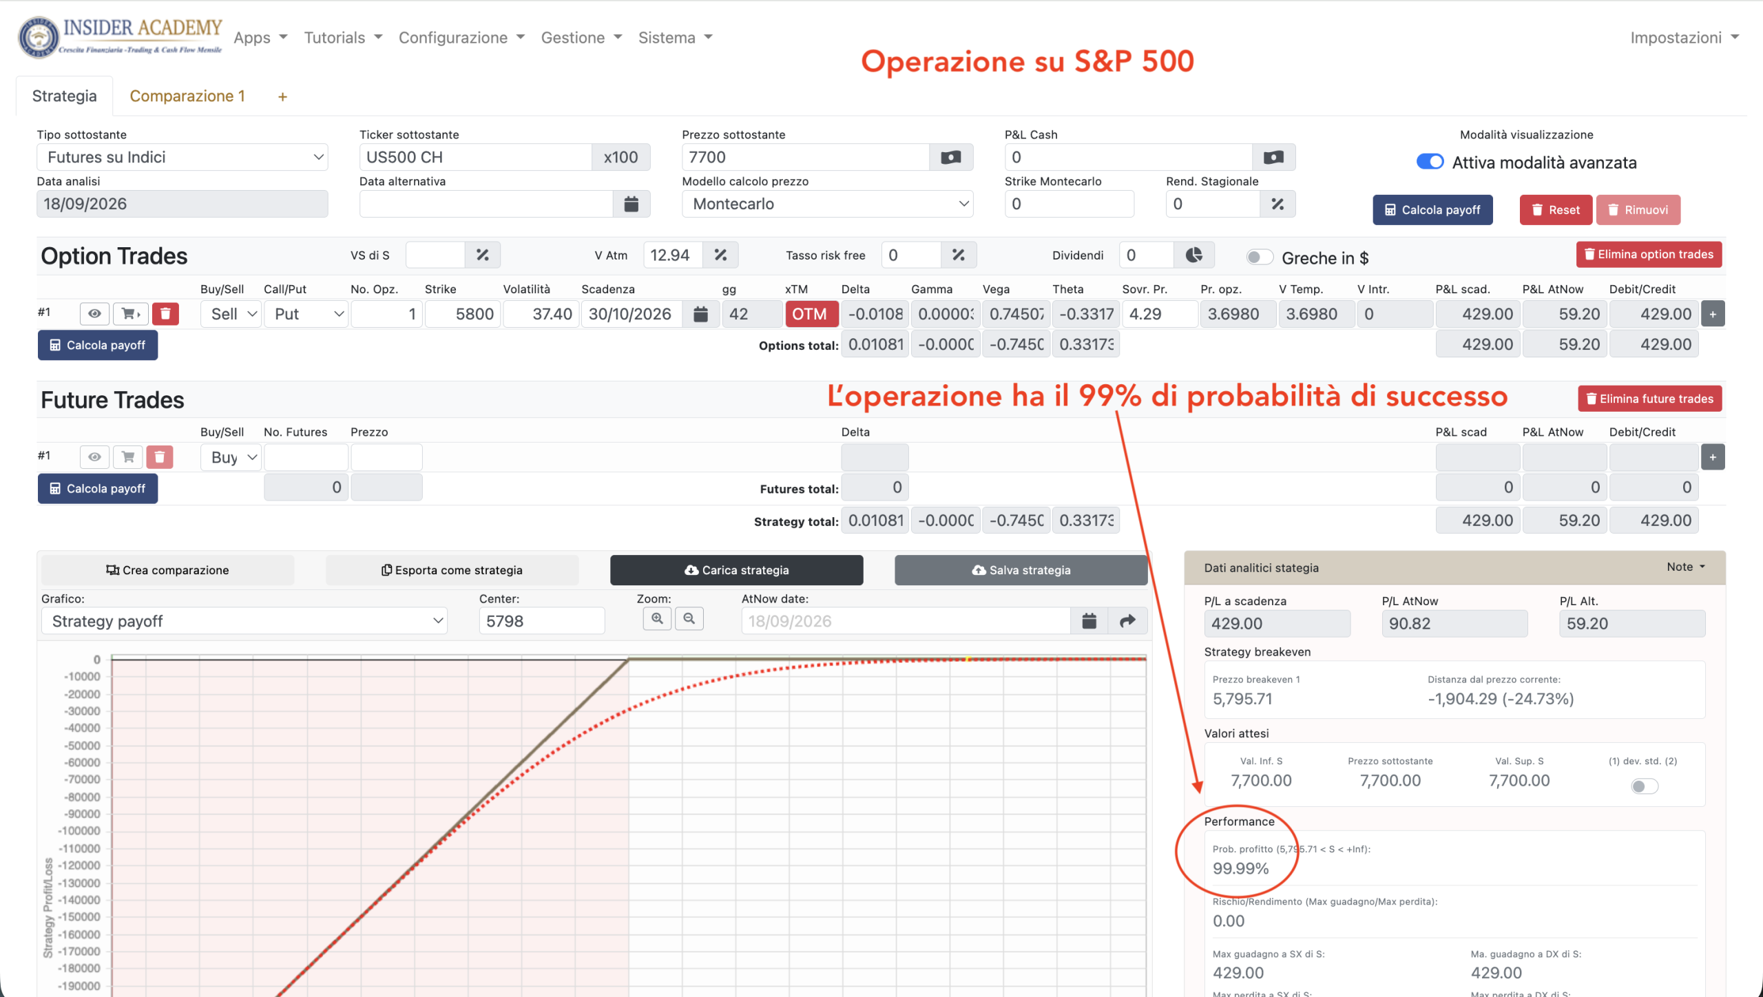
Task: Select the Strategia tab
Action: 65,96
